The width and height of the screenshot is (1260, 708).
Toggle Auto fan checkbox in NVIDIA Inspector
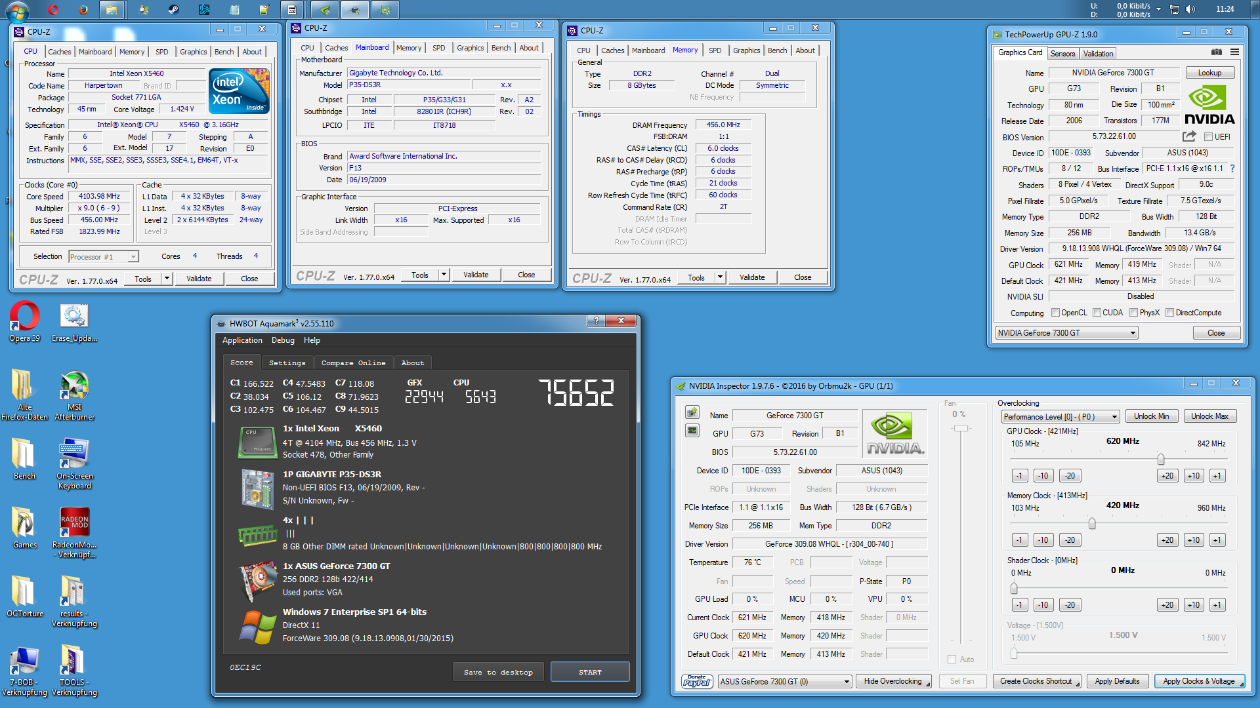click(x=952, y=659)
